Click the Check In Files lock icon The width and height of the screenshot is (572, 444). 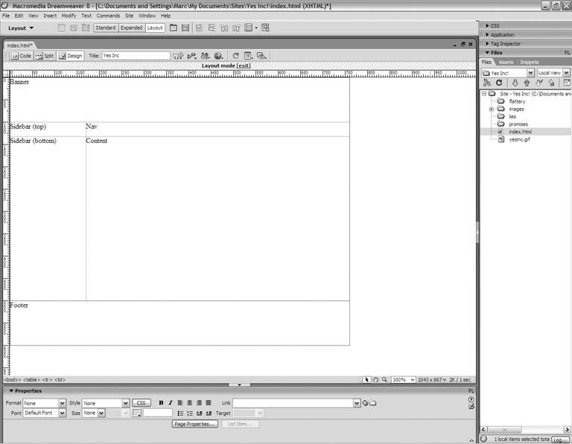click(x=551, y=83)
